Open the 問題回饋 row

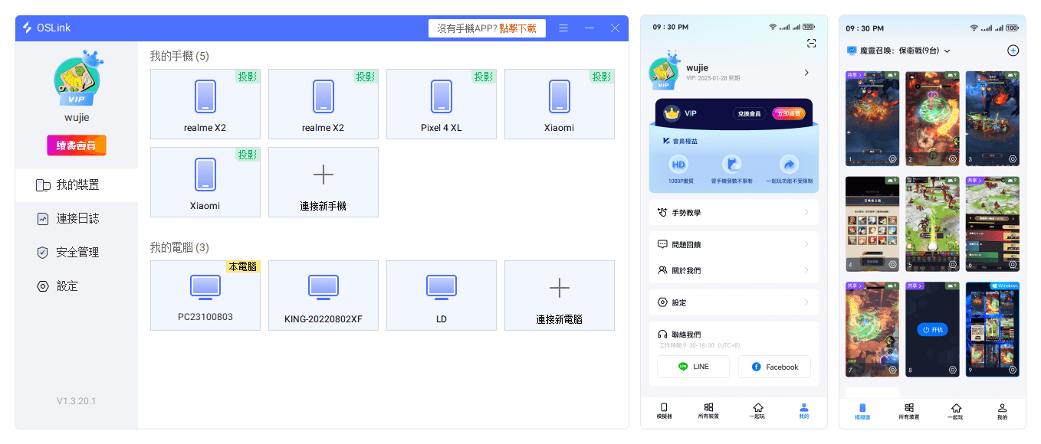(734, 244)
